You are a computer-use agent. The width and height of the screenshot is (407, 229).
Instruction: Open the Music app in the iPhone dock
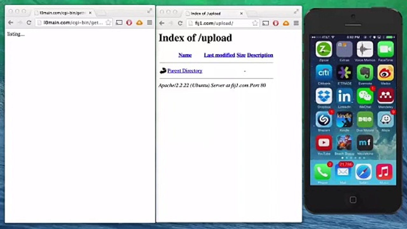384,172
